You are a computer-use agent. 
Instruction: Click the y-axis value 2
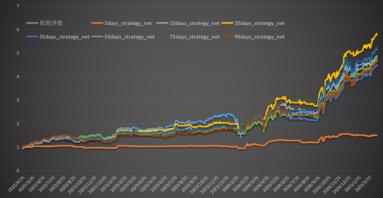pyautogui.click(x=18, y=124)
